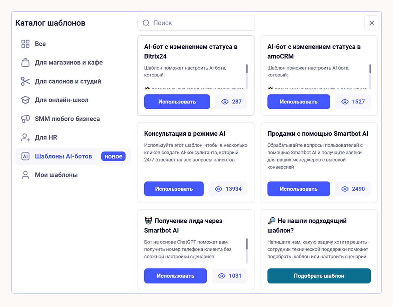Click the AI icon beside Шаблоны AI-ботов

[25, 156]
